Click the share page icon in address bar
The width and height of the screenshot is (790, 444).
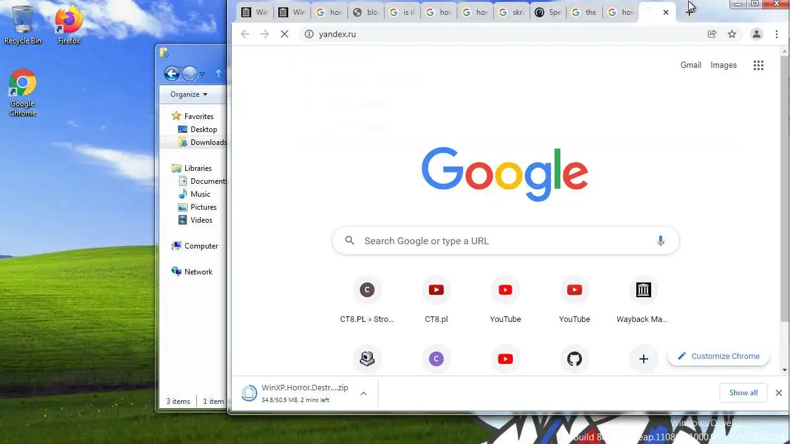pyautogui.click(x=712, y=34)
